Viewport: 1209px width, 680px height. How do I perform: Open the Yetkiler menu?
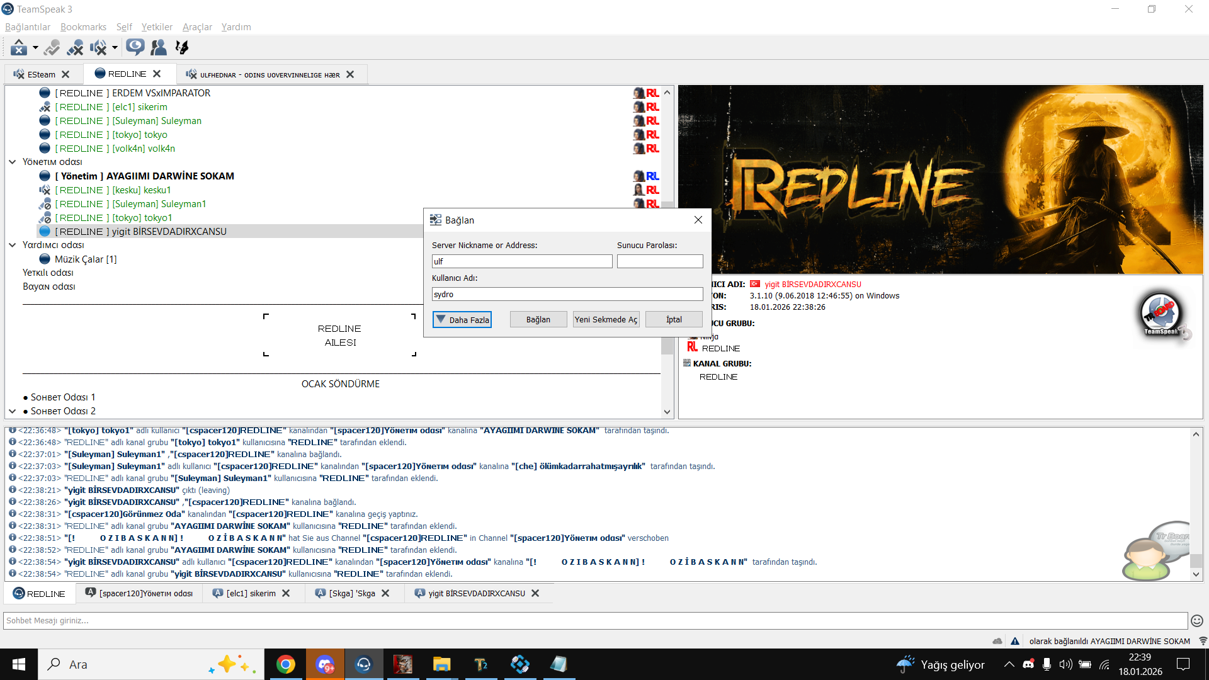pyautogui.click(x=157, y=27)
